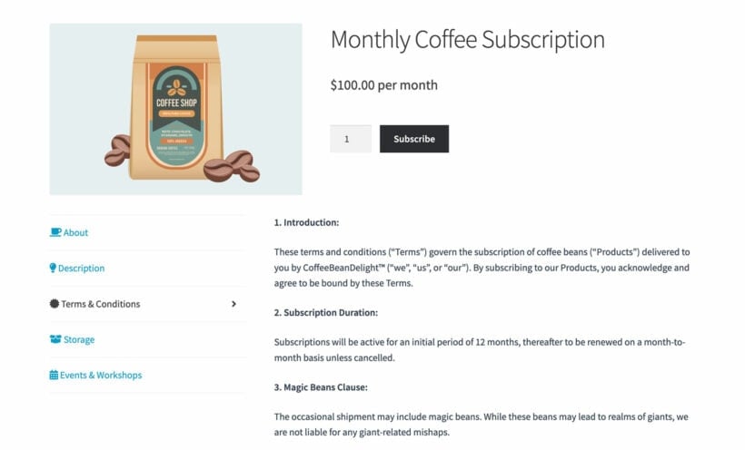Go to the Events & Workshops tab
This screenshot has height=450, width=745.
pyautogui.click(x=101, y=375)
